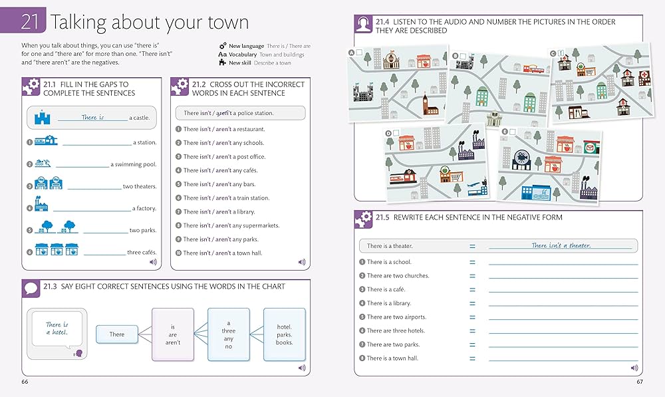This screenshot has width=665, height=397.
Task: Click map picture E thumbnail
Action: click(549, 165)
